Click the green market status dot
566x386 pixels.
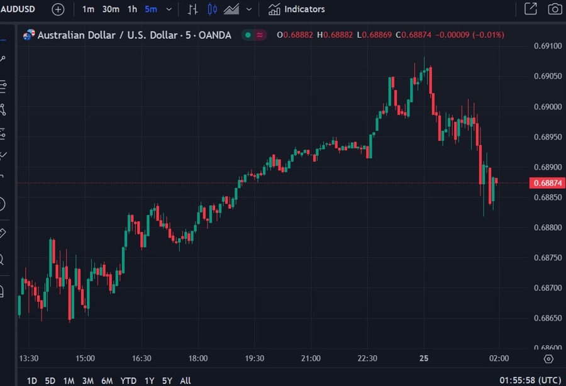tap(248, 35)
